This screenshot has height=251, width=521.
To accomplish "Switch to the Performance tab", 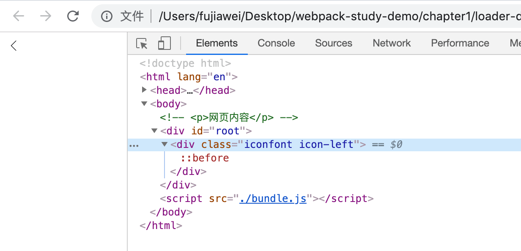I will point(460,43).
